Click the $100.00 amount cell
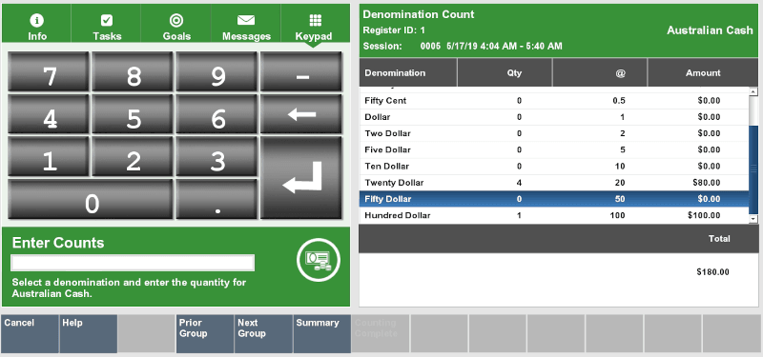This screenshot has width=763, height=357. click(704, 216)
